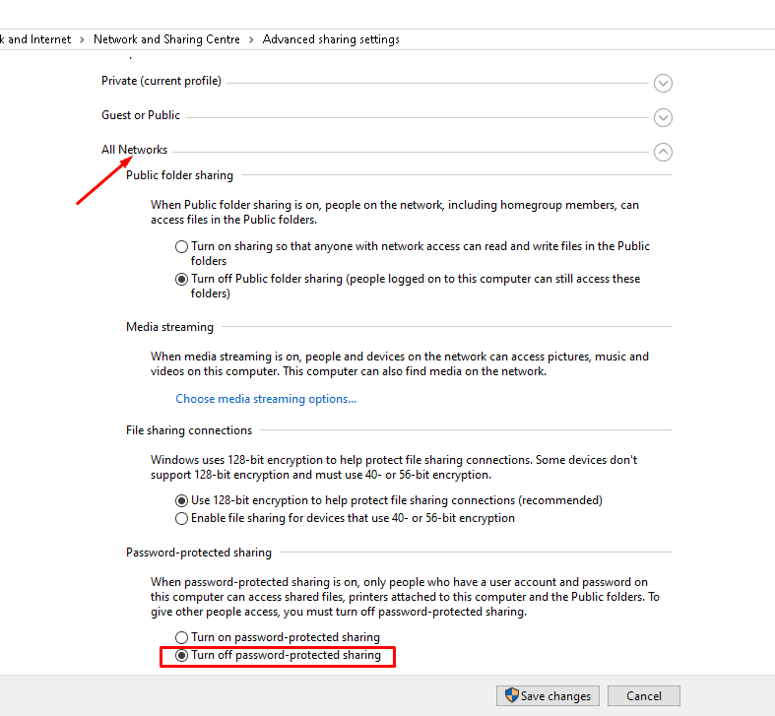Open arrow before Network and Sharing Centre breadcrumb
775x716 pixels.
coord(83,39)
